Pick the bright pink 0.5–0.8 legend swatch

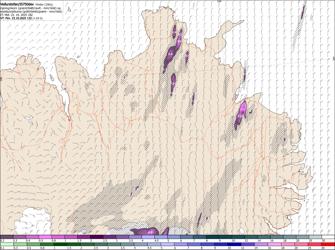point(45,237)
